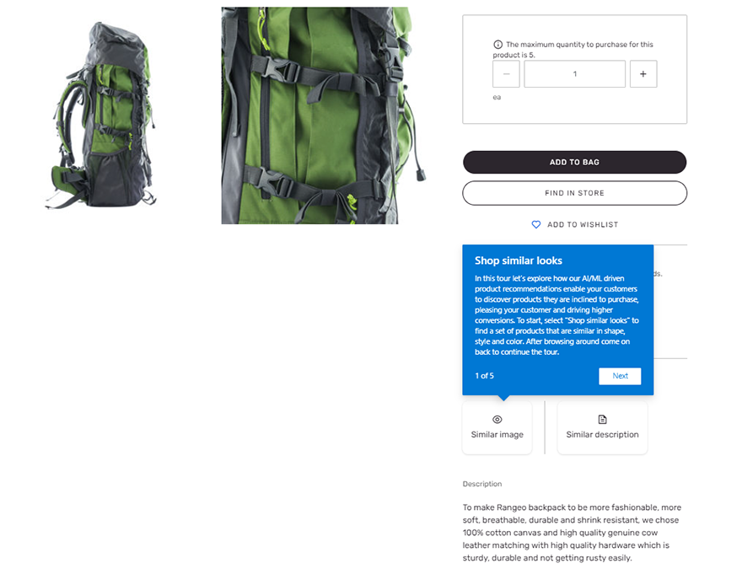Select the Similar description label
This screenshot has height=574, width=742.
point(602,434)
